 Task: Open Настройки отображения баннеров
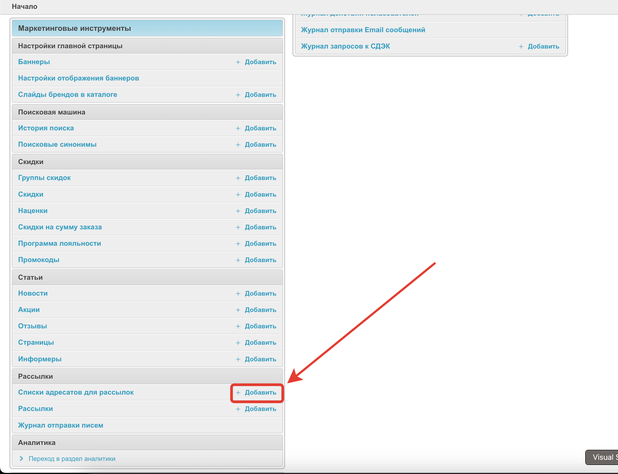(78, 78)
